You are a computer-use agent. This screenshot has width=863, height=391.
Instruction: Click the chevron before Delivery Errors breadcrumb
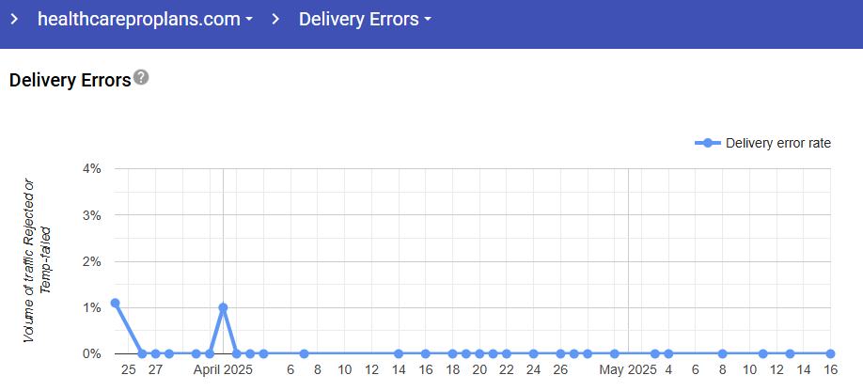point(275,19)
